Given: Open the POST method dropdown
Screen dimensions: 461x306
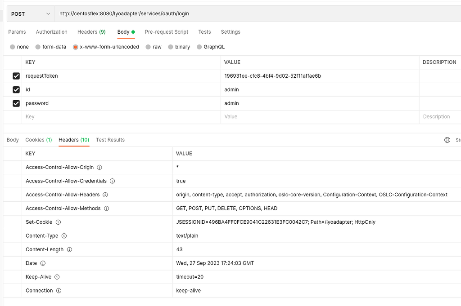Looking at the screenshot, I should (x=30, y=13).
